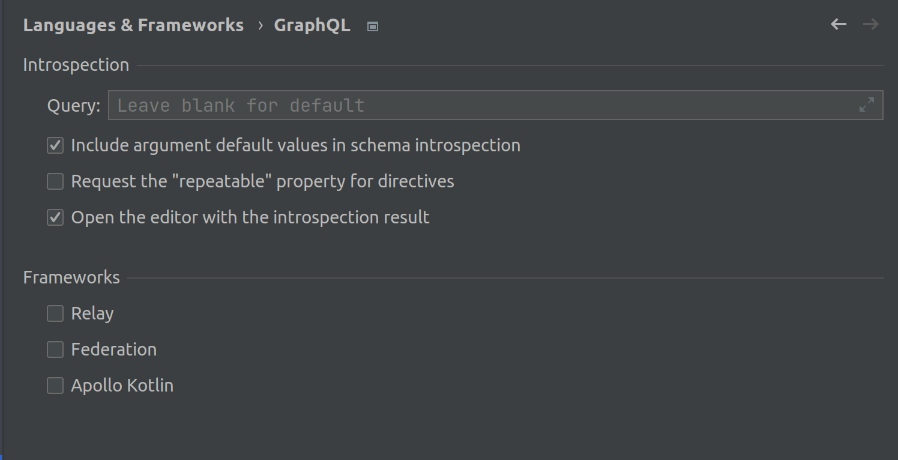898x460 pixels.
Task: Uncheck the Open the editor with introspection result checkbox
Action: 55,217
